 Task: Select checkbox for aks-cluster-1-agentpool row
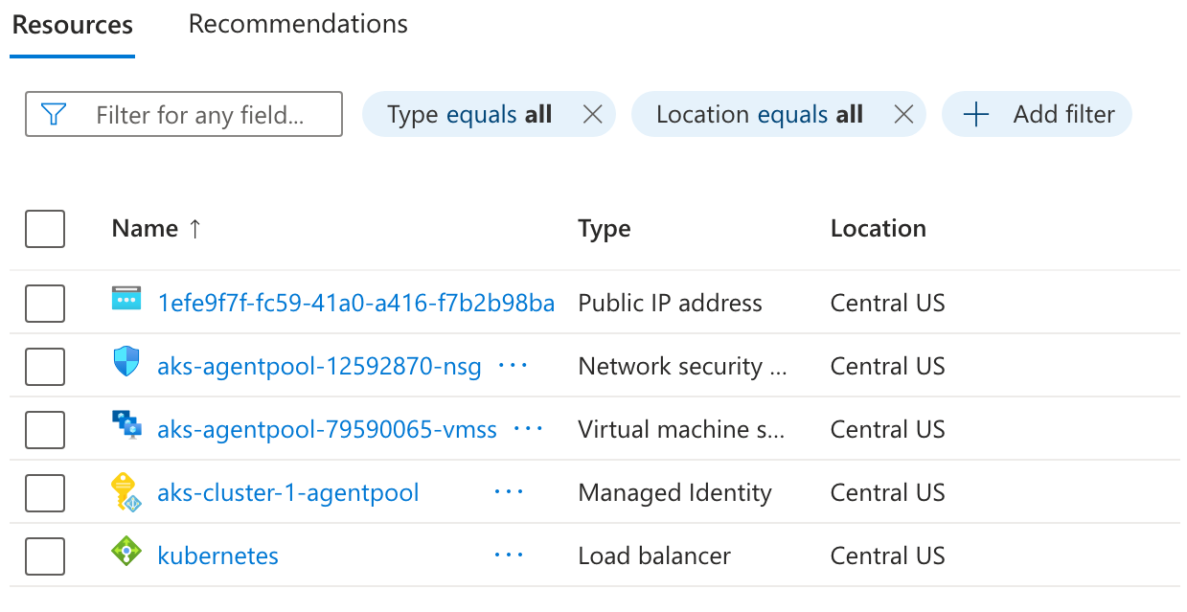coord(45,493)
